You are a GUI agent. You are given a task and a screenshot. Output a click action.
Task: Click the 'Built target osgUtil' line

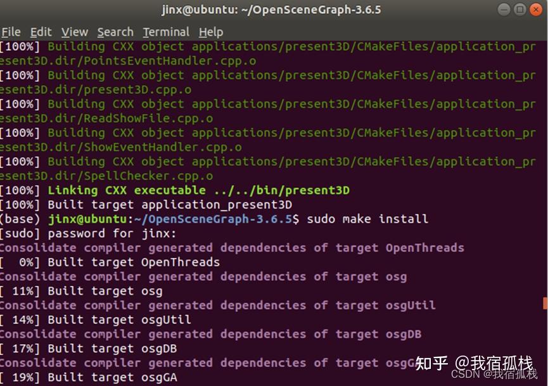pos(119,320)
